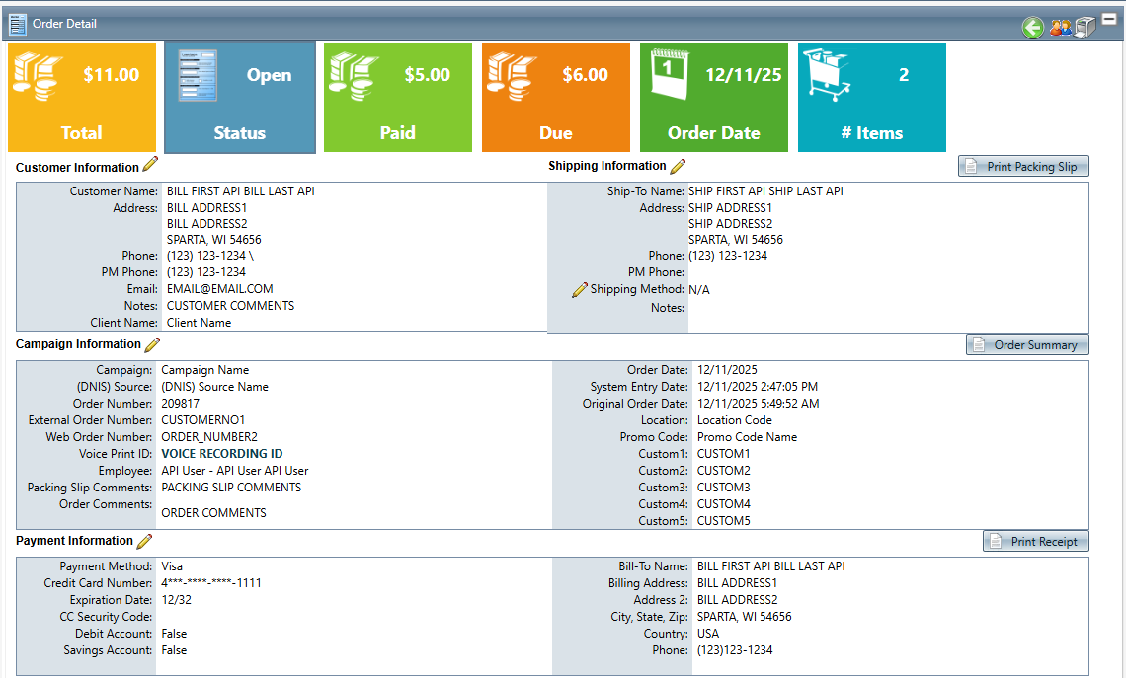
Task: Select the yellow Total tile
Action: point(82,98)
